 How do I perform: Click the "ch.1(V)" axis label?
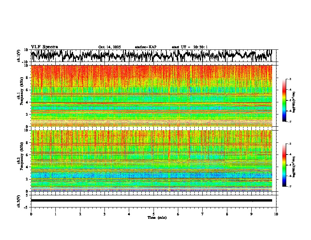tap(19, 56)
